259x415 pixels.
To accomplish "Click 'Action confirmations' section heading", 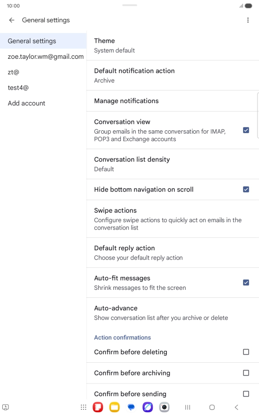I will (122, 337).
